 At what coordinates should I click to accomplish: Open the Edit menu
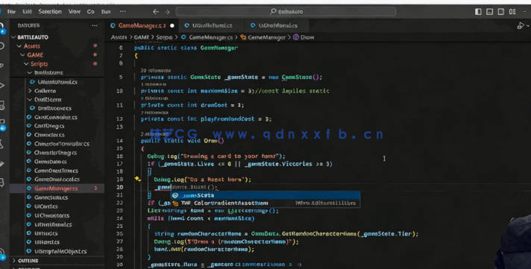point(27,11)
